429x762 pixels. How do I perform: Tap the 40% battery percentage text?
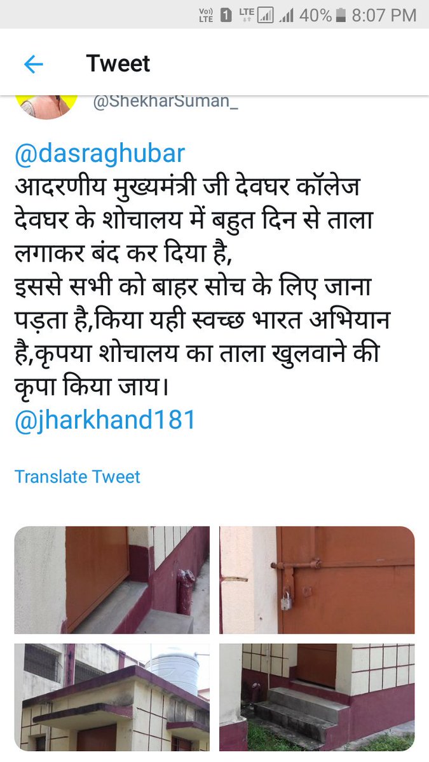coord(316,15)
